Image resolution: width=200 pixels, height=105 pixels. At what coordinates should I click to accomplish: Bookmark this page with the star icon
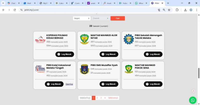click(x=169, y=10)
